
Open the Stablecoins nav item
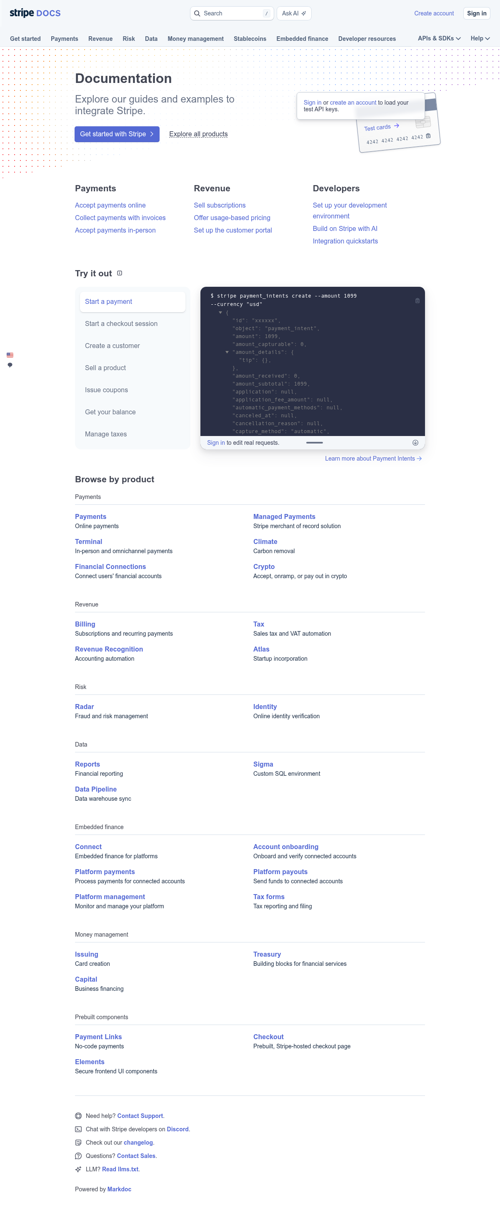pyautogui.click(x=250, y=39)
